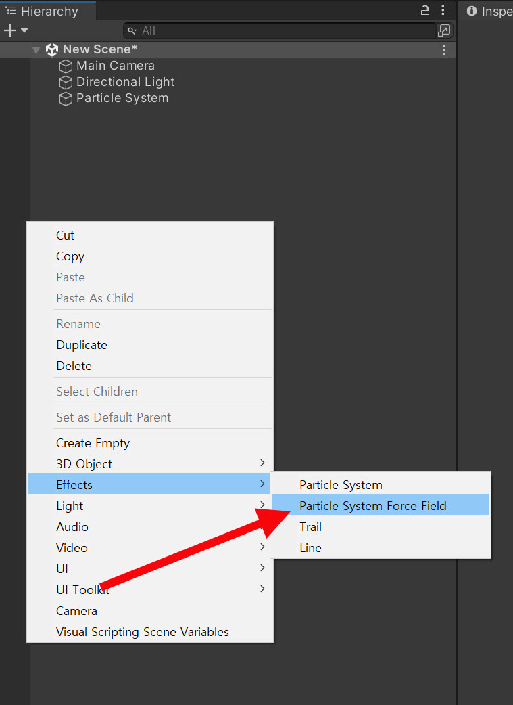Select Directional Light in the hierarchy
Image resolution: width=513 pixels, height=705 pixels.
coord(125,82)
